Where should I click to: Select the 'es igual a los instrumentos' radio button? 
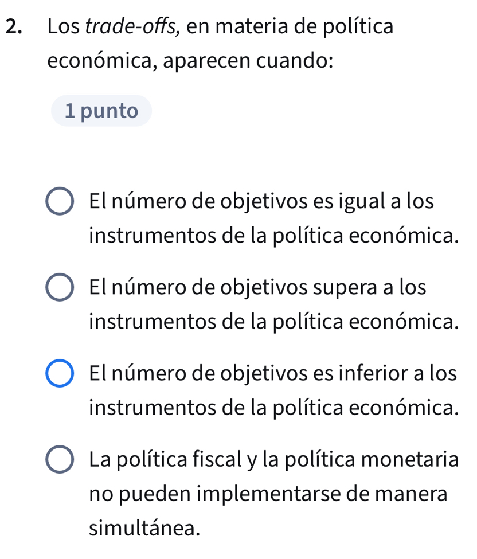59,202
